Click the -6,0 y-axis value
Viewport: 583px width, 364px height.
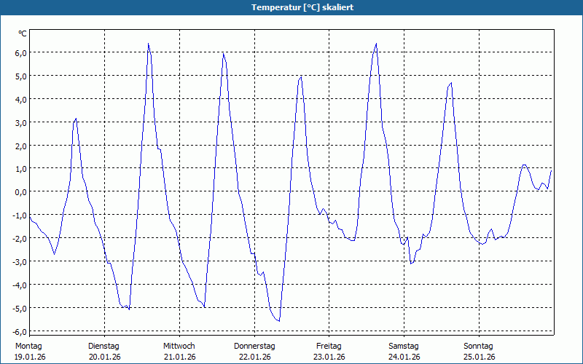point(20,331)
